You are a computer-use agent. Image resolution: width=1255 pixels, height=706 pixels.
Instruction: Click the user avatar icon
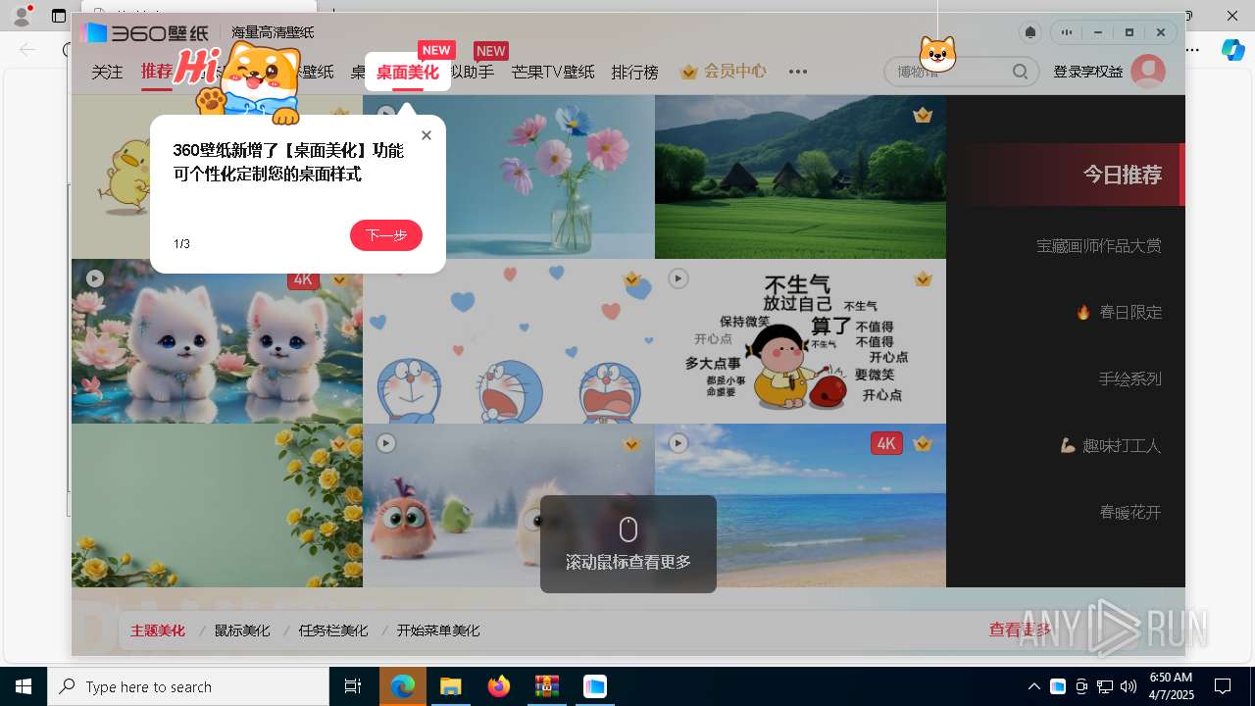pos(1148,72)
